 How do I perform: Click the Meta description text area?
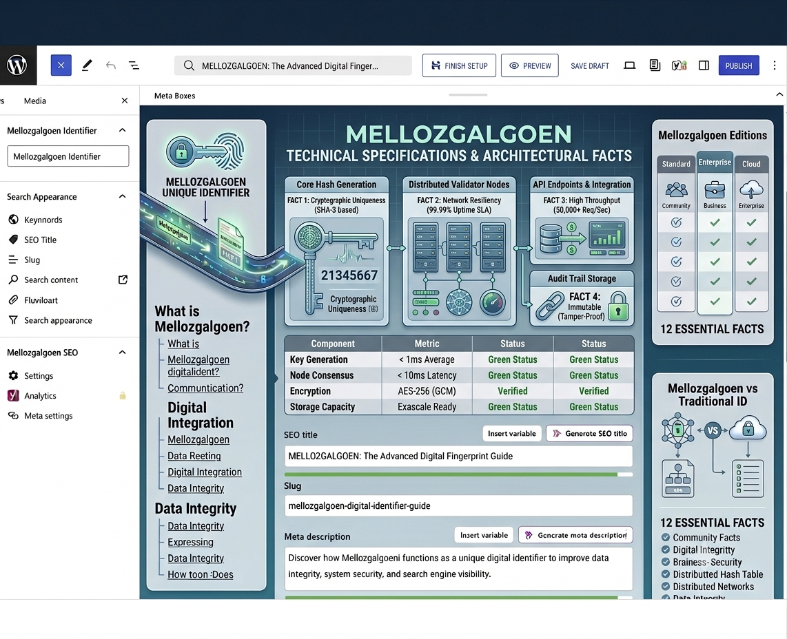[458, 568]
